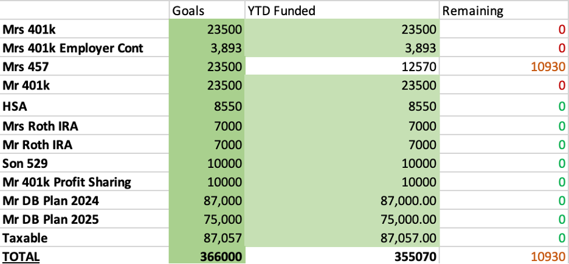Click the Mrs 401k Employer Cont label
This screenshot has width=569, height=264.
72,48
